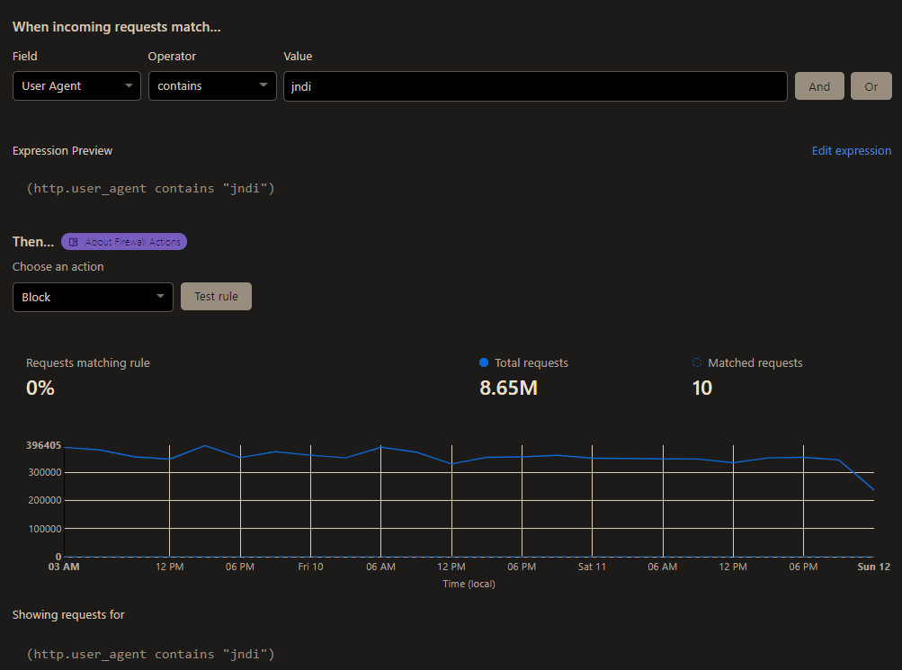Click the Sun 12 axis label
Screen dimensions: 902x670
tap(873, 567)
